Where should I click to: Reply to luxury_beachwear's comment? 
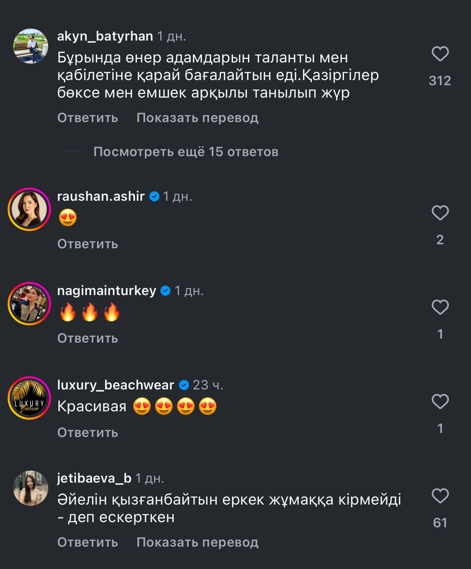(x=88, y=433)
